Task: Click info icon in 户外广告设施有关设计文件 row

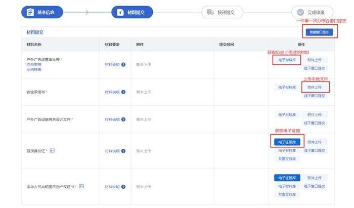Action: (x=123, y=119)
